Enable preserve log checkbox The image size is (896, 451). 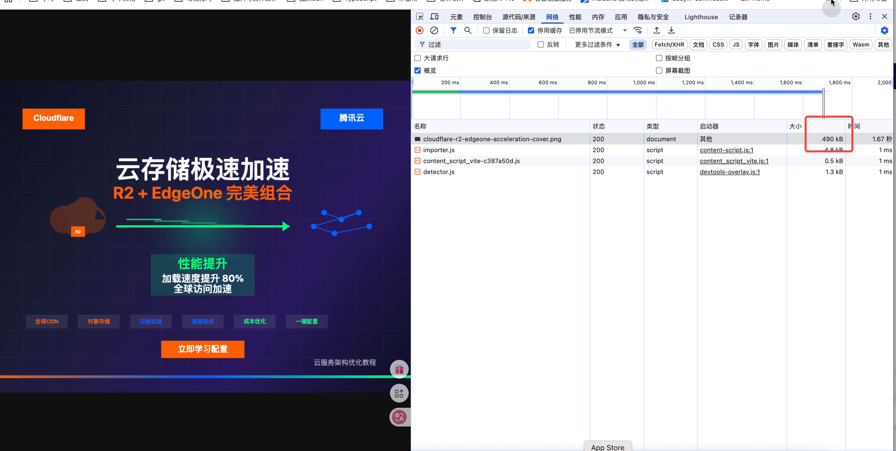point(486,31)
